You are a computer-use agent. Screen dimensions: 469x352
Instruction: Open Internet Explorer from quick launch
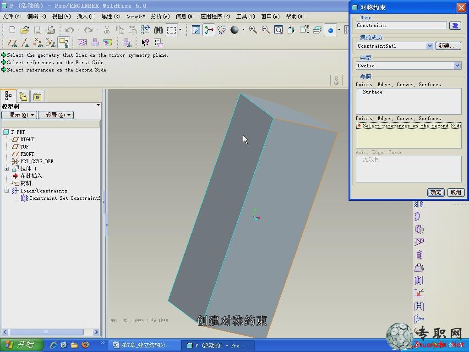pos(54,345)
